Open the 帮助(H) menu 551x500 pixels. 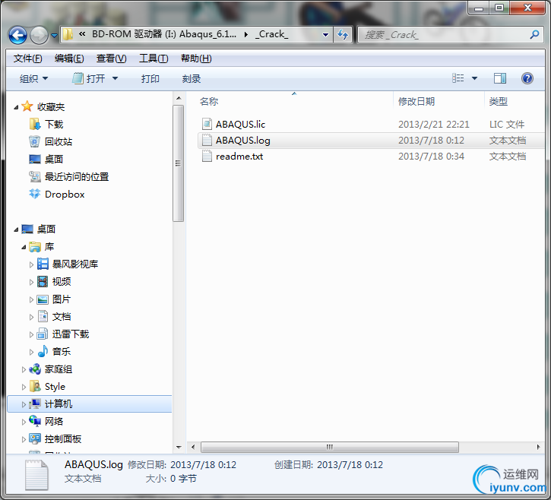click(x=196, y=59)
